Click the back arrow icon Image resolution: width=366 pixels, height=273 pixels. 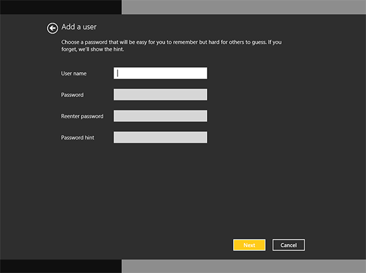52,27
